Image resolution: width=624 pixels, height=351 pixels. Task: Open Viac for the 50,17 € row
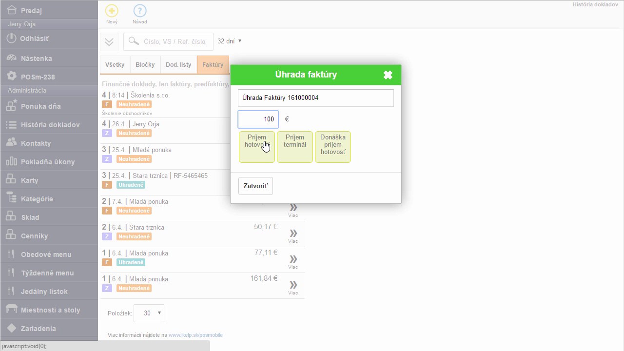293,235
